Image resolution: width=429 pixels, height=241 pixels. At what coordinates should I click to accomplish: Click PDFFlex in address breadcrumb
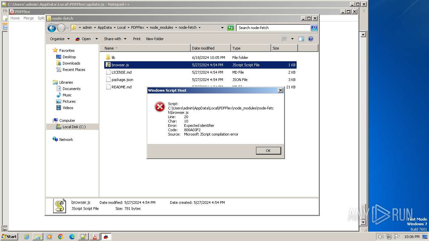[x=138, y=27]
